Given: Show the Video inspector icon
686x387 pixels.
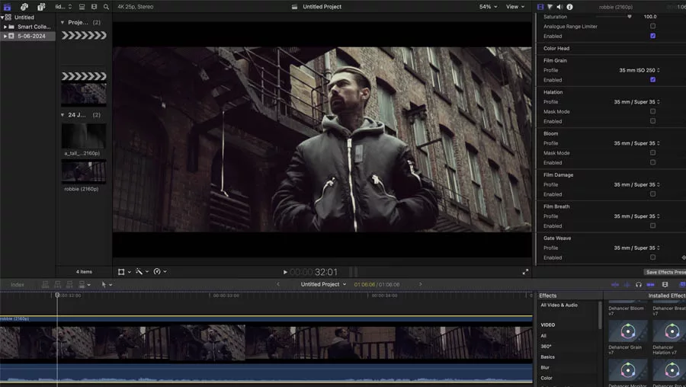Looking at the screenshot, I should tap(540, 7).
